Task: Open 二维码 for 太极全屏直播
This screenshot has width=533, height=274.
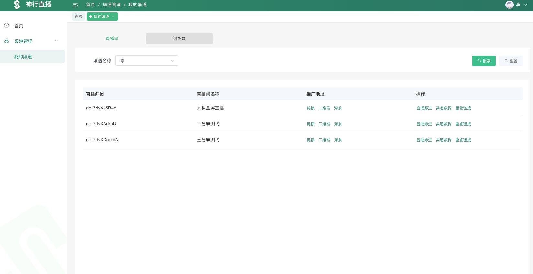Action: (324, 108)
